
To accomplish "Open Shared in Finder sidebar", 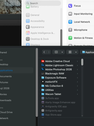I will coord(3,52).
